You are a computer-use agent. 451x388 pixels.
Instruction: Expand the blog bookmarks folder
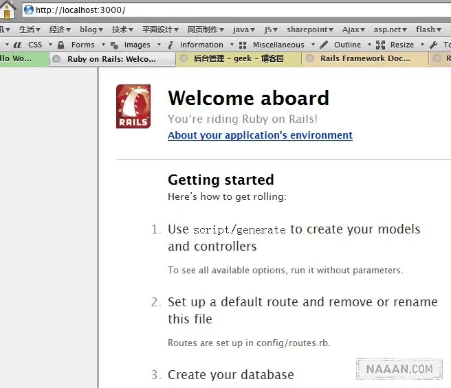point(91,30)
